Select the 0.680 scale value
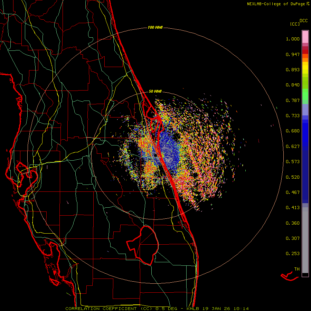Image resolution: width=311 pixels, height=311 pixels. pos(293,131)
